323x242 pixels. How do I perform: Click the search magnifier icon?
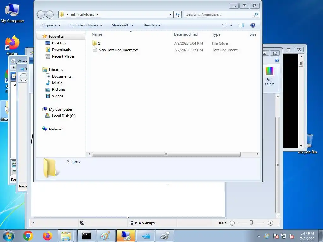pyautogui.click(x=256, y=14)
